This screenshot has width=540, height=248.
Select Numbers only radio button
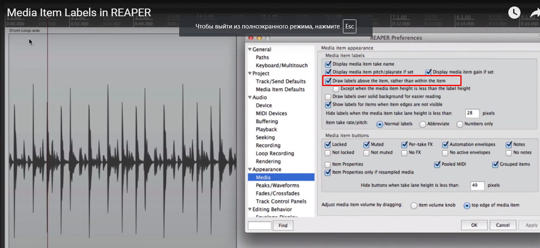pyautogui.click(x=460, y=124)
